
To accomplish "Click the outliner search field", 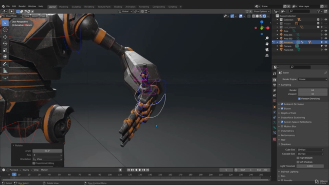I will pyautogui.click(x=299, y=11).
